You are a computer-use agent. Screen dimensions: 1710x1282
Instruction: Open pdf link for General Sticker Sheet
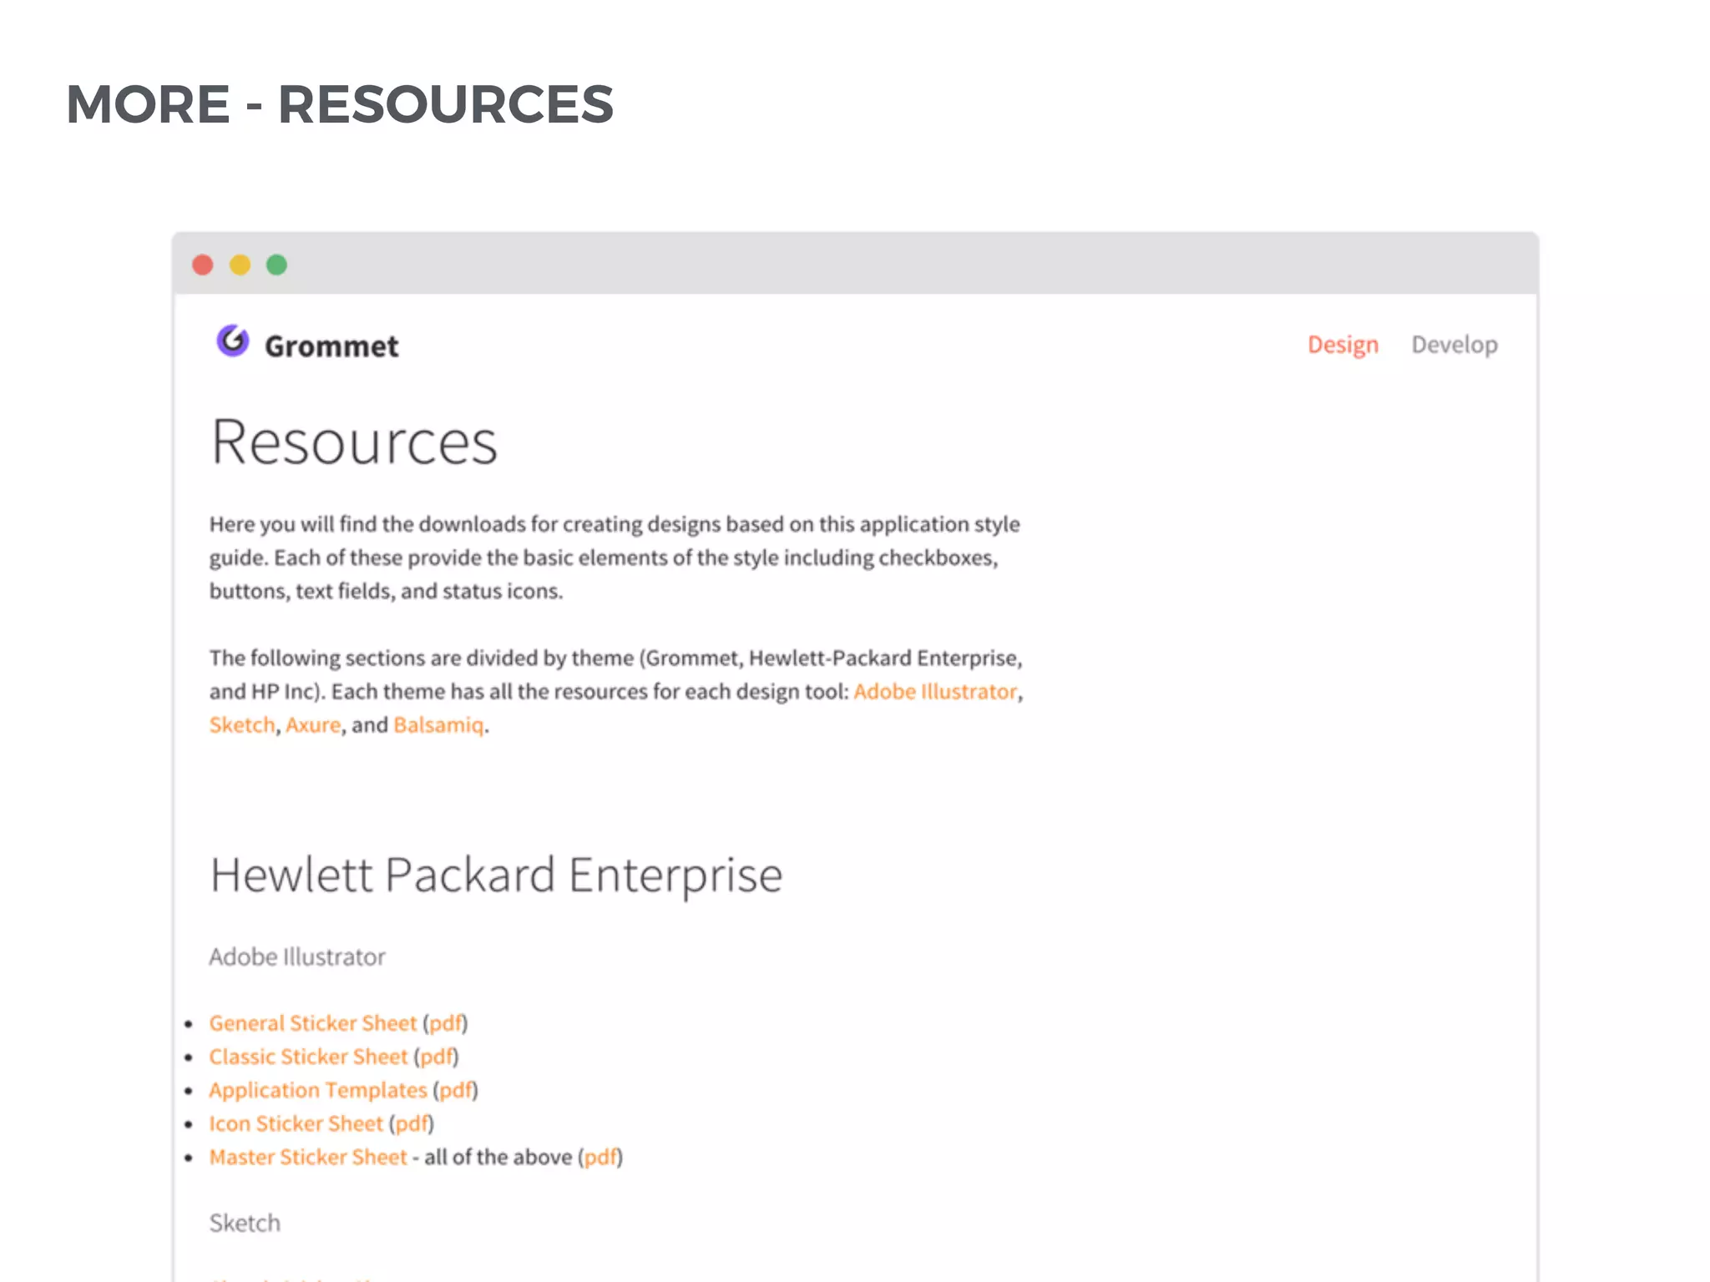click(446, 1023)
